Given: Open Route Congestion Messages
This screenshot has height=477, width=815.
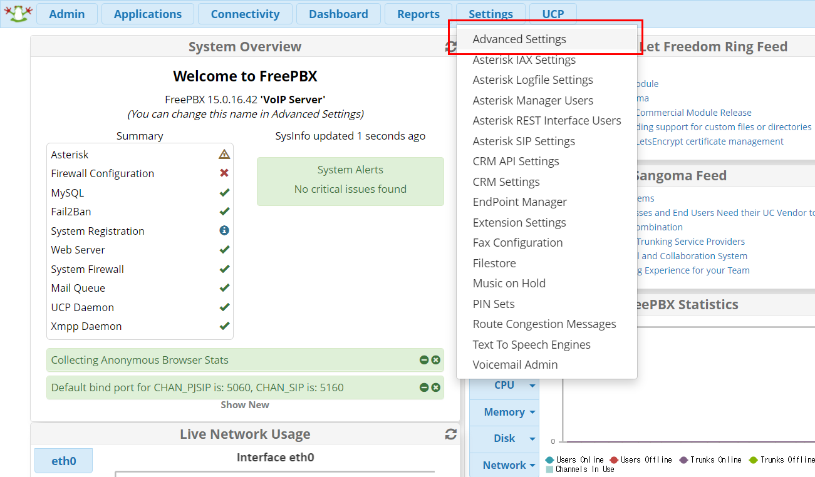Looking at the screenshot, I should (x=547, y=324).
